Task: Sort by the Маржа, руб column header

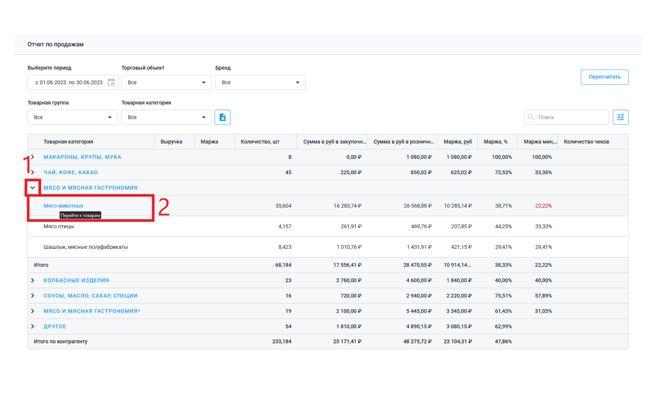Action: pos(458,142)
